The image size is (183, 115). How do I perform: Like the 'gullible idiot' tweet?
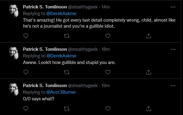(x=108, y=36)
